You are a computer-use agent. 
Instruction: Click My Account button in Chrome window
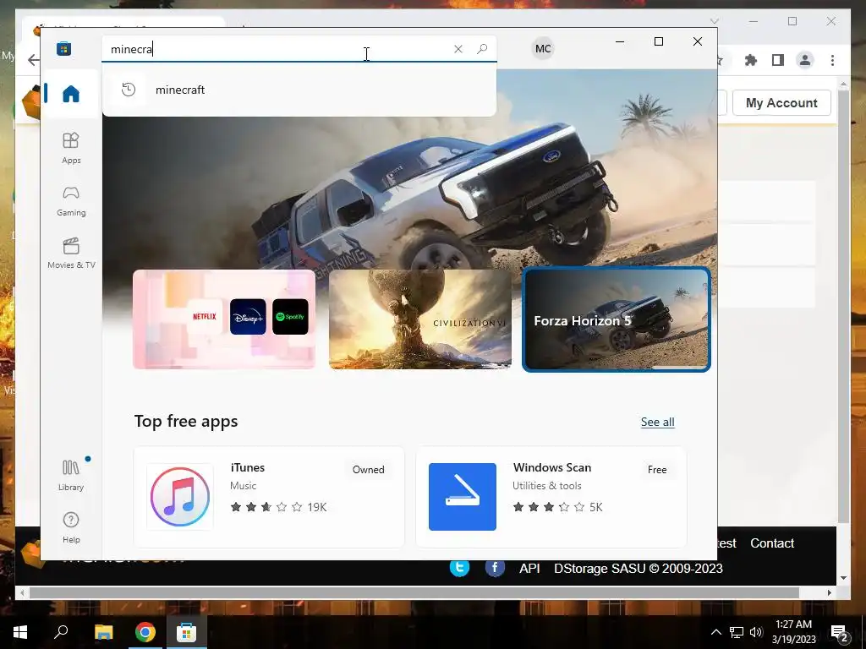(x=781, y=102)
